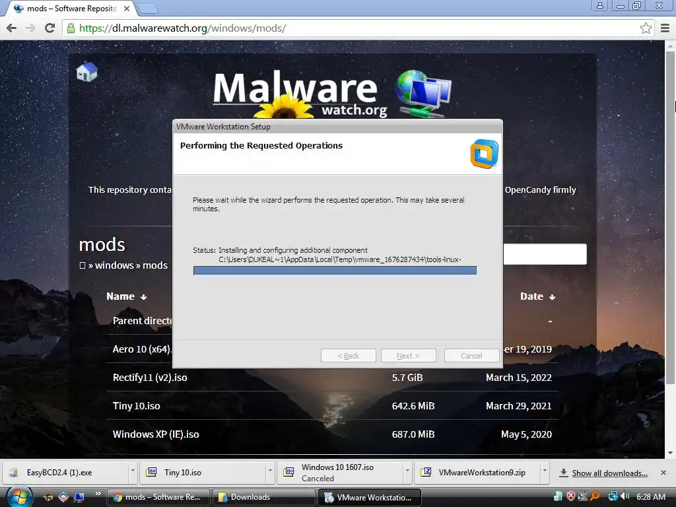
Task: Click the page search box
Action: (545, 254)
